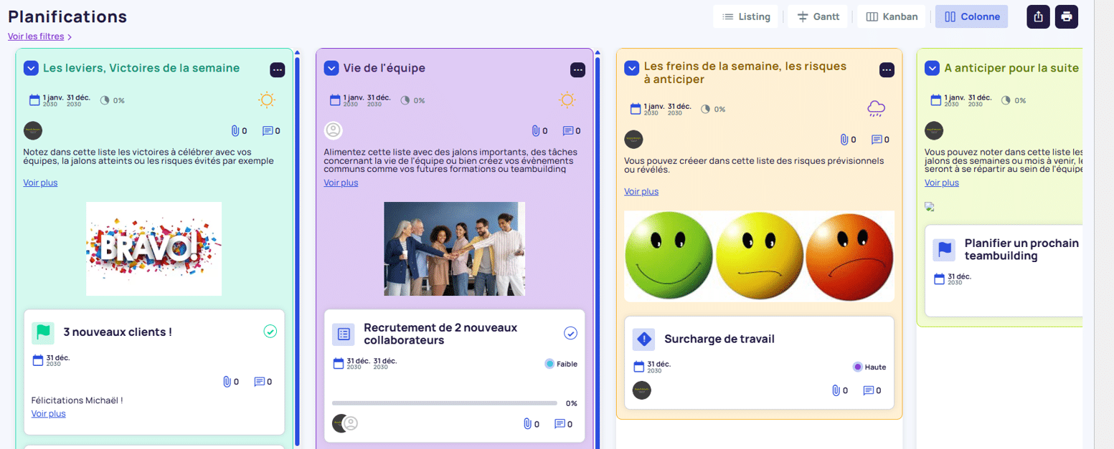The height and width of the screenshot is (449, 1114).
Task: Click the comments icon in Les leviers column header
Action: point(268,131)
